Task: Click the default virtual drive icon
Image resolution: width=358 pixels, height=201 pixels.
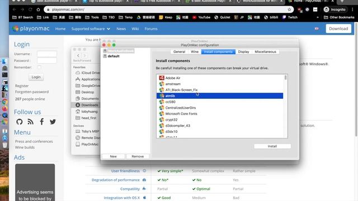Action: (x=105, y=56)
